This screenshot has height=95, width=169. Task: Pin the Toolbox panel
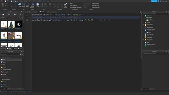tap(22, 12)
